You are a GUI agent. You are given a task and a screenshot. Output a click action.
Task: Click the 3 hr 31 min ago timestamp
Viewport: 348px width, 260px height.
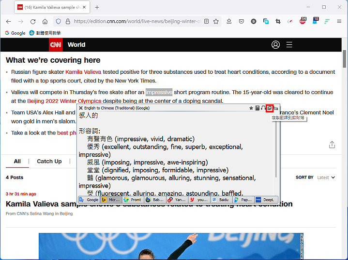tap(21, 194)
